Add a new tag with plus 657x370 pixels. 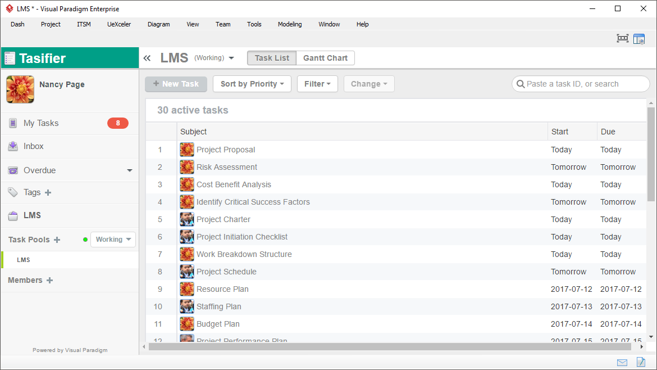click(48, 192)
